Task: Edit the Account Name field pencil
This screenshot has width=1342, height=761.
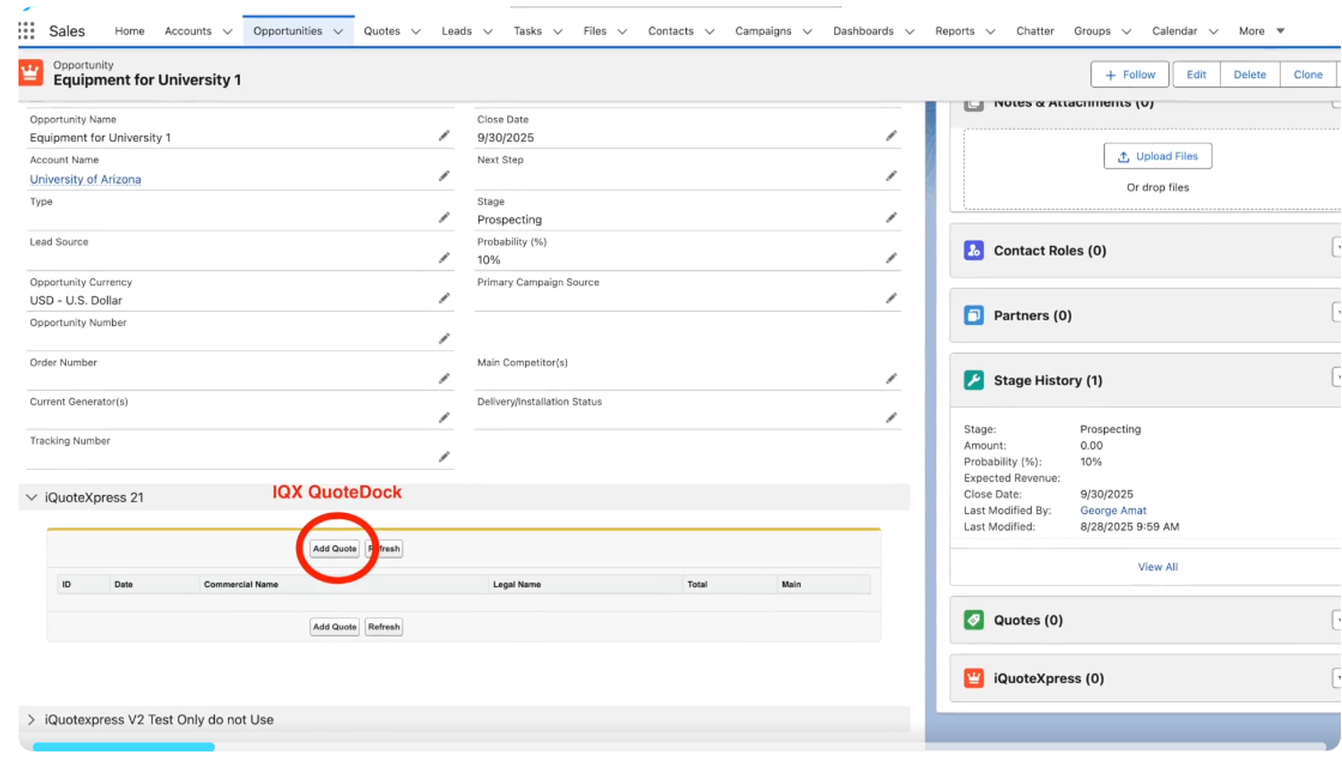Action: point(443,176)
